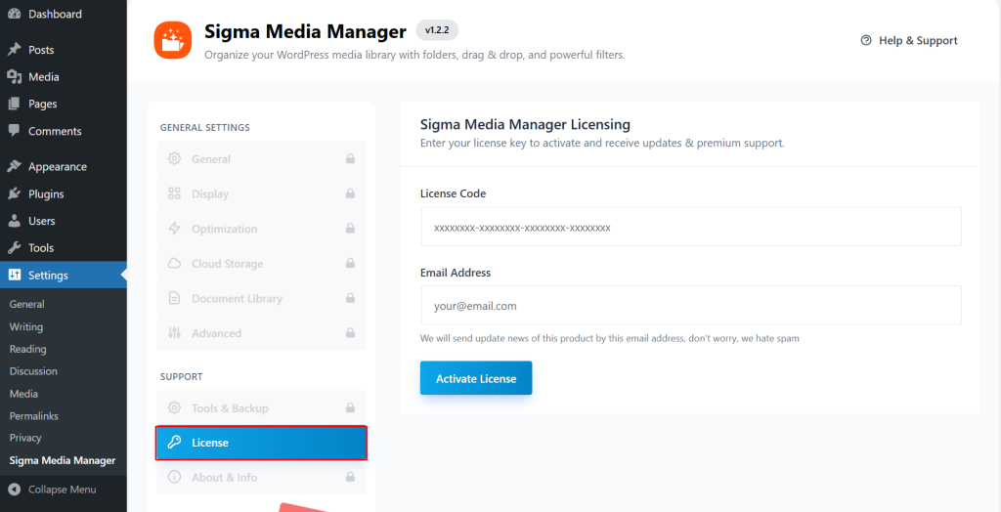This screenshot has height=512, width=1001.
Task: Open General under Settings submenu
Action: click(x=26, y=305)
